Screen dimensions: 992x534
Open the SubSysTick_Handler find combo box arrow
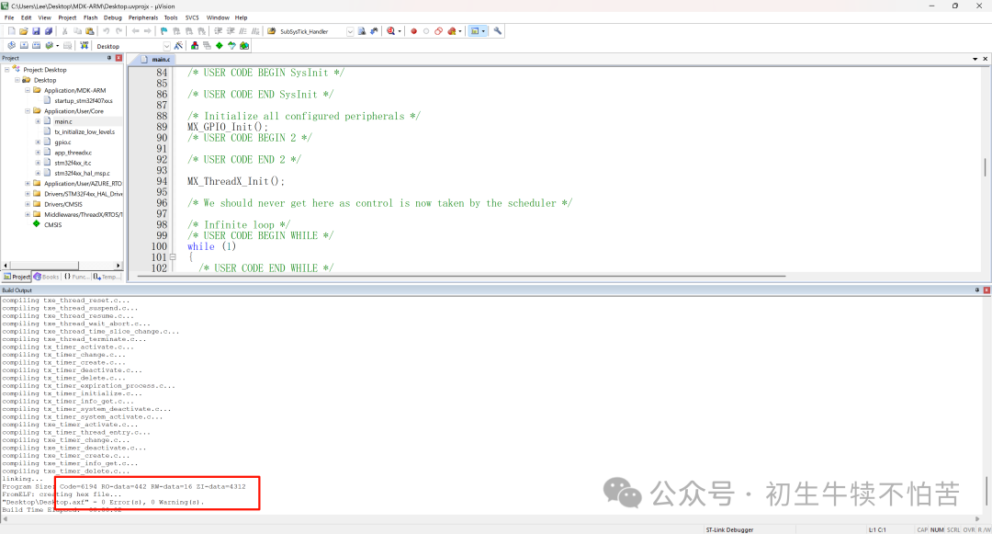350,31
